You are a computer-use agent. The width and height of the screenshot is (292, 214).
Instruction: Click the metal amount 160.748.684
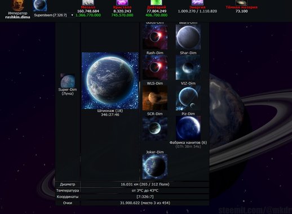[88, 11]
